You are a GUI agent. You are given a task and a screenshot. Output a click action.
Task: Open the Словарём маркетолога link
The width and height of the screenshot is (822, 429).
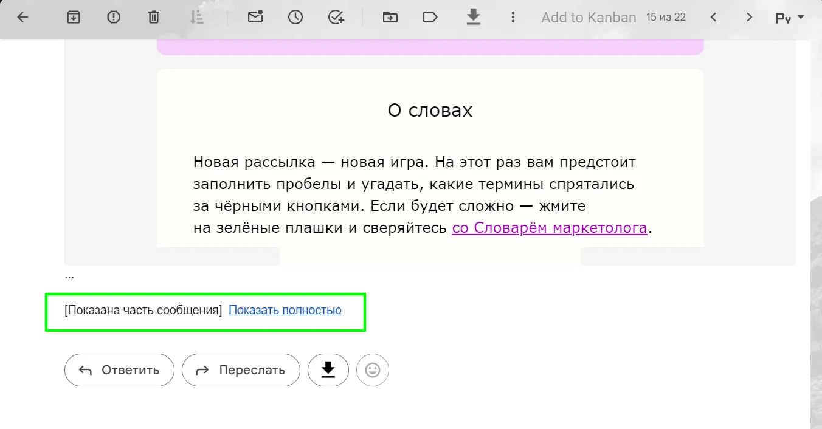click(550, 228)
